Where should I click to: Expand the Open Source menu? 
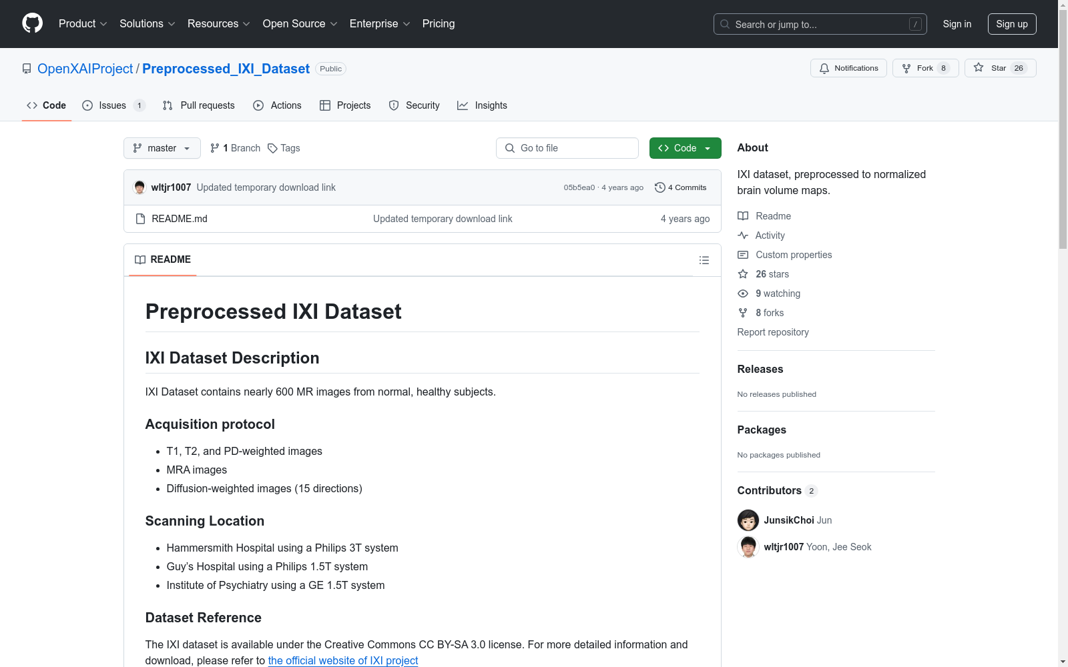tap(300, 23)
